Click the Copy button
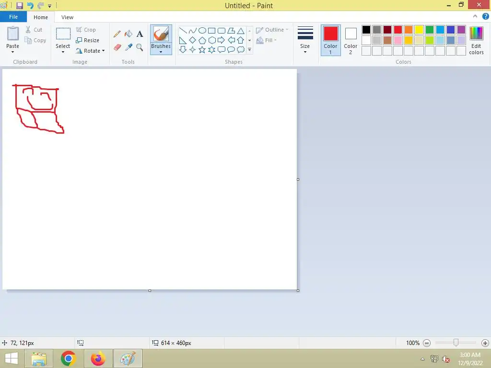The height and width of the screenshot is (368, 491). point(35,40)
